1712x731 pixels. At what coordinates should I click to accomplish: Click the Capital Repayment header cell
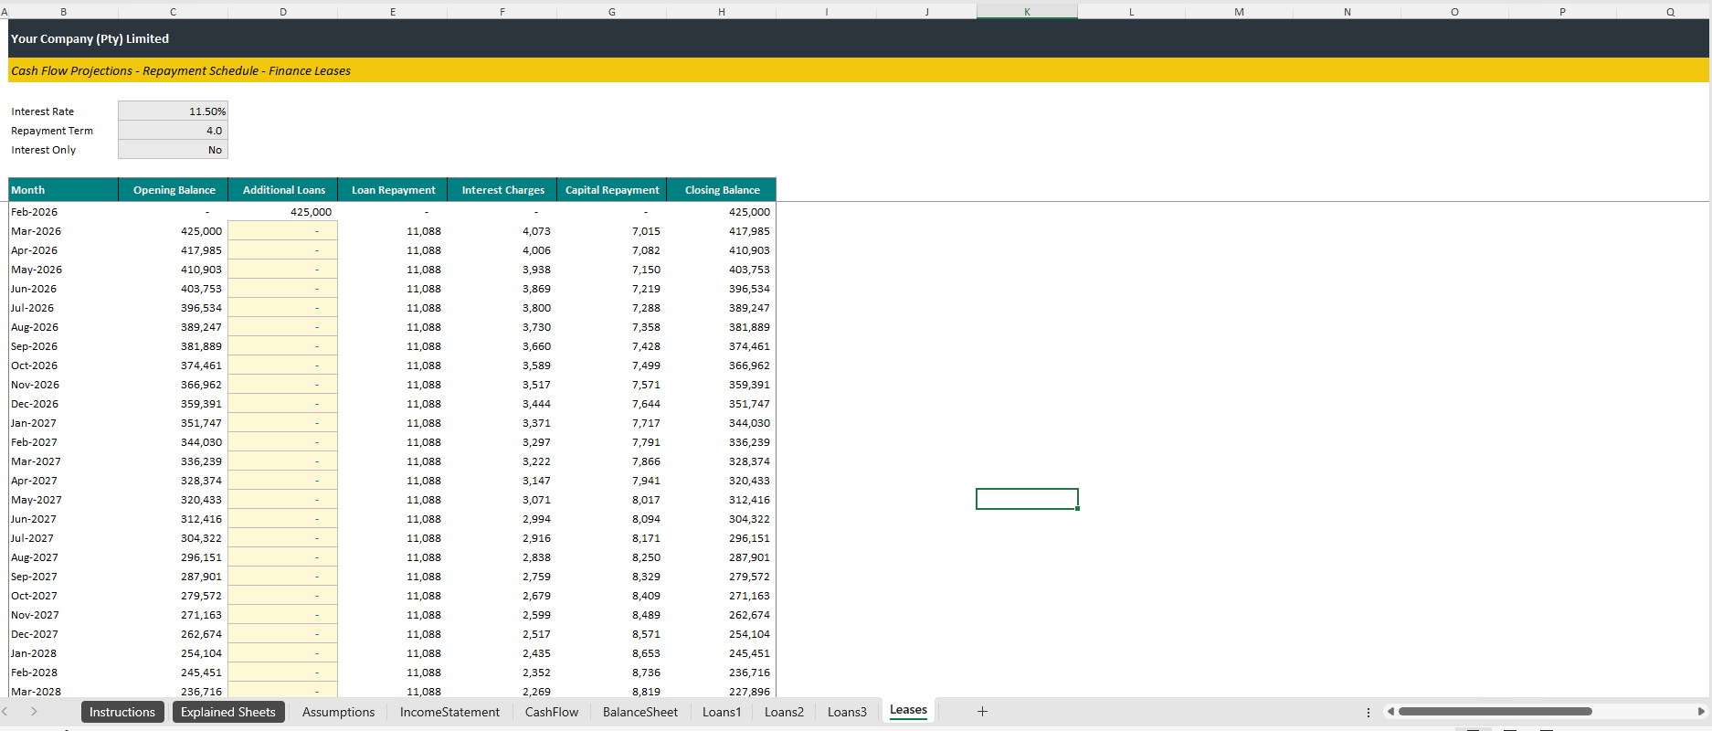pos(612,190)
